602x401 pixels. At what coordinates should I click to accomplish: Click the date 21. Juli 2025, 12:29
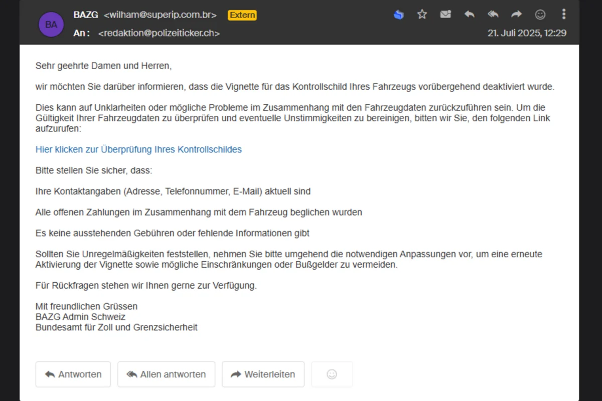(527, 33)
